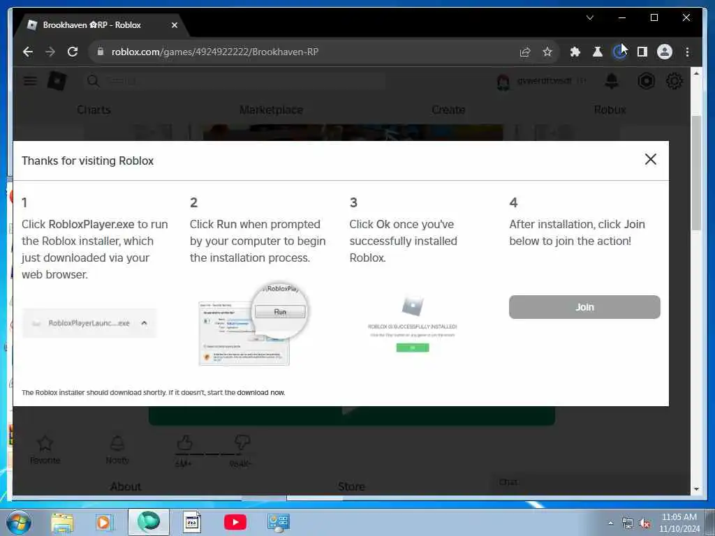Close the Thanks for visiting Roblox dialog
The height and width of the screenshot is (536, 715).
[651, 159]
